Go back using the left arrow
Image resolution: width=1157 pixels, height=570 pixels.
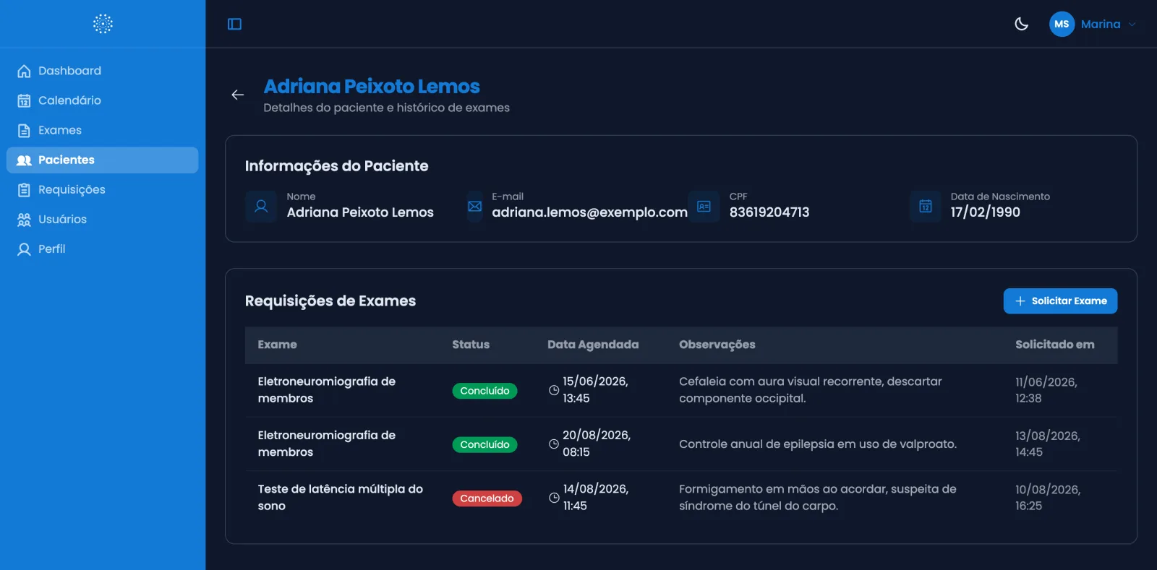237,95
